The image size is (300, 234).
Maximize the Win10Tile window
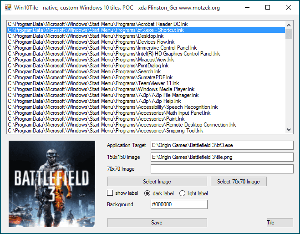[268, 7]
